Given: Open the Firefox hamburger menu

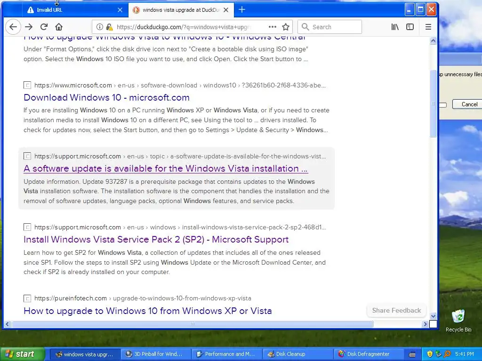Looking at the screenshot, I should point(428,27).
